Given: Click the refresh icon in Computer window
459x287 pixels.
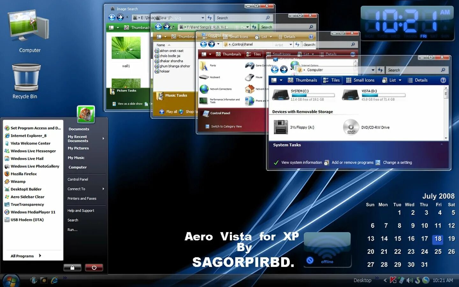Looking at the screenshot, I should (380, 70).
